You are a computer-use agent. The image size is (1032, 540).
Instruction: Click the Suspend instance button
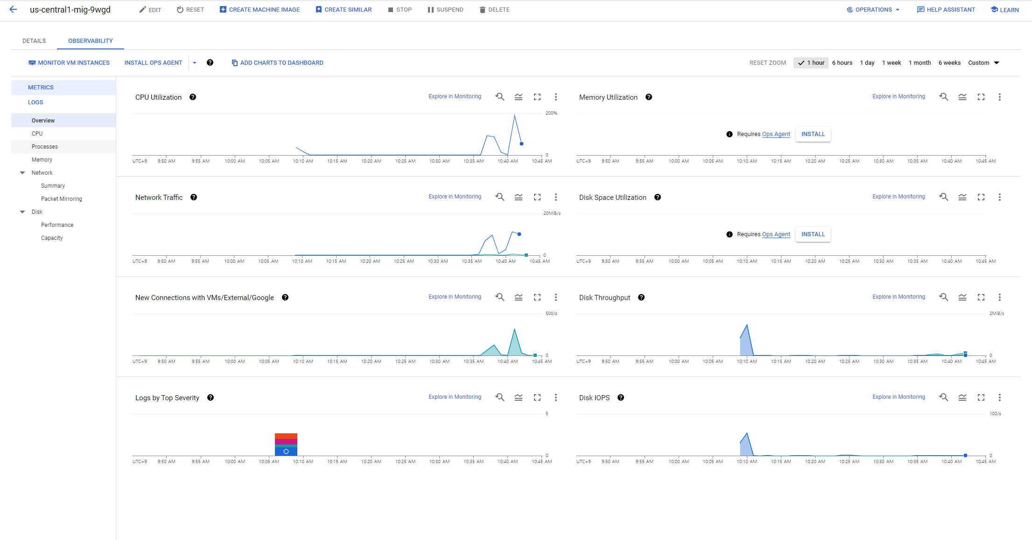coord(445,9)
